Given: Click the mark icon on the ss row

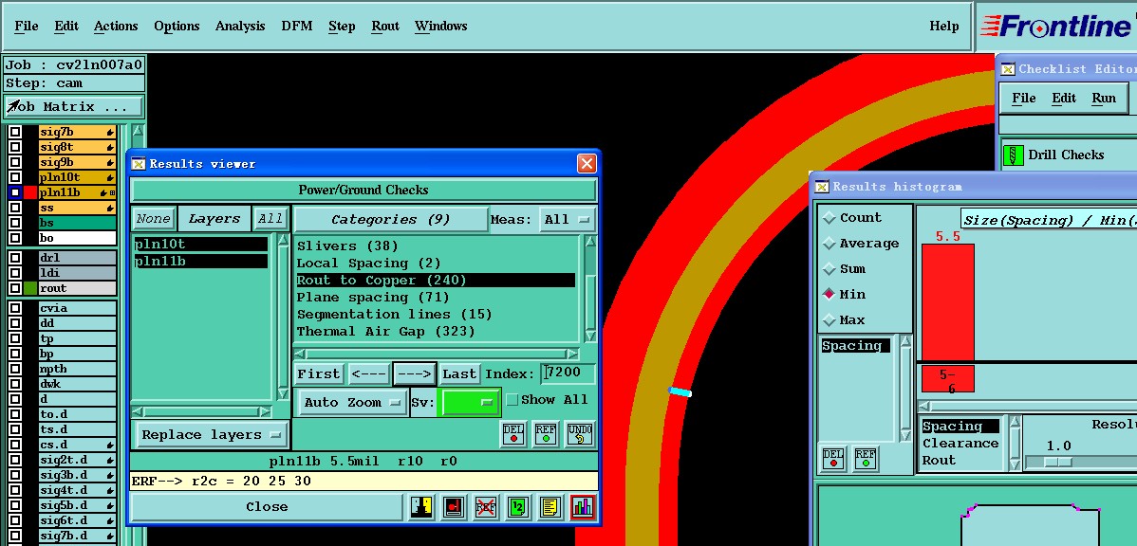Looking at the screenshot, I should click(x=110, y=208).
